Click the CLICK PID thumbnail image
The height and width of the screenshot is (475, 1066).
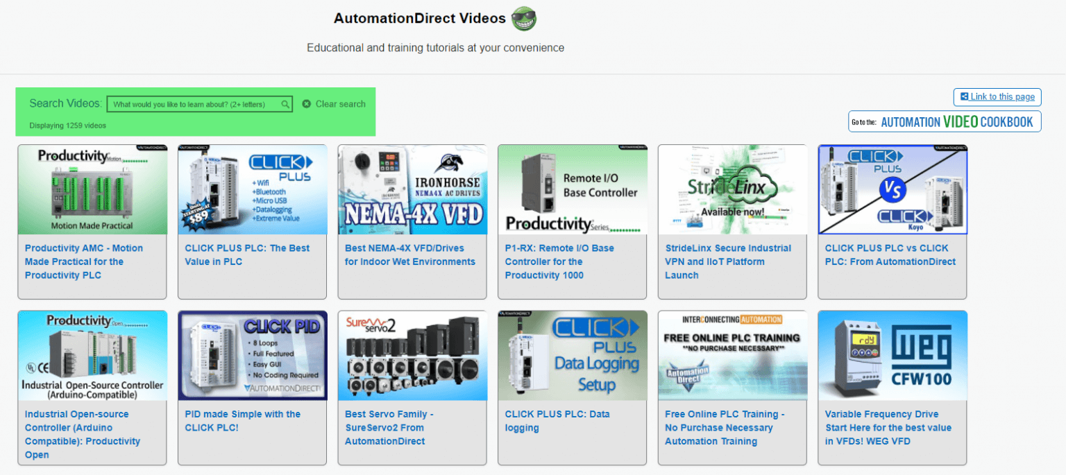tap(252, 355)
